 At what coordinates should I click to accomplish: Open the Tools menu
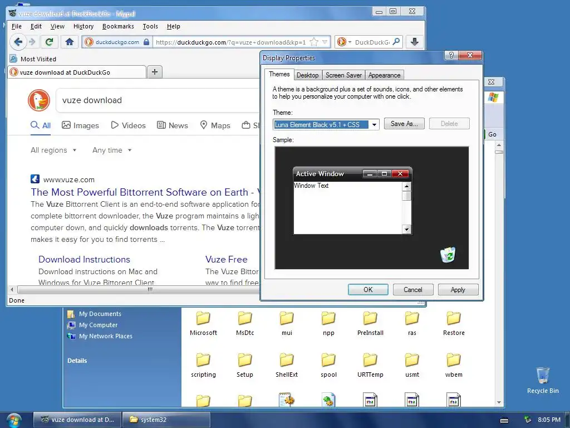150,26
